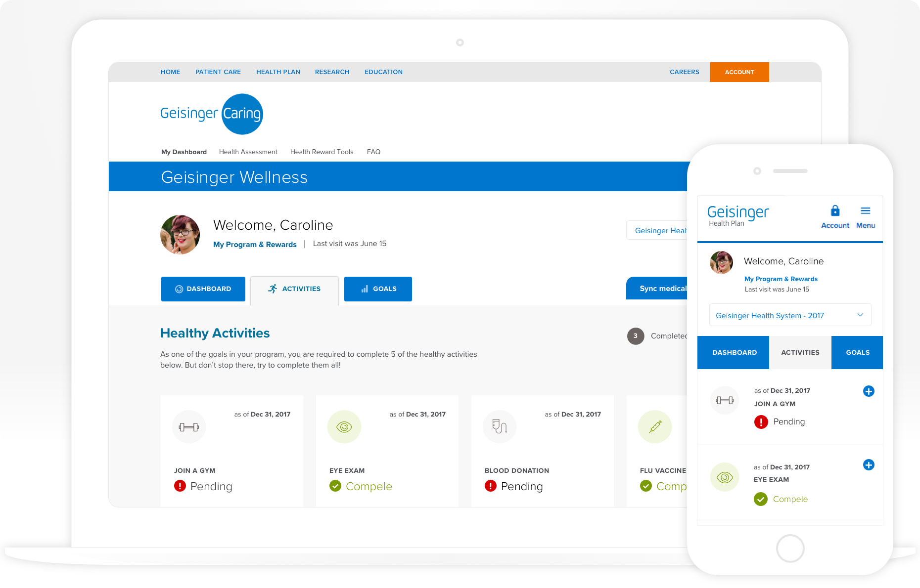
Task: Click the orange Account button
Action: pos(739,72)
